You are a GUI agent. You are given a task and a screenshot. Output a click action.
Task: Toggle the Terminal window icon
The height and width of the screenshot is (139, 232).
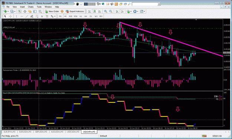(x=35, y=11)
